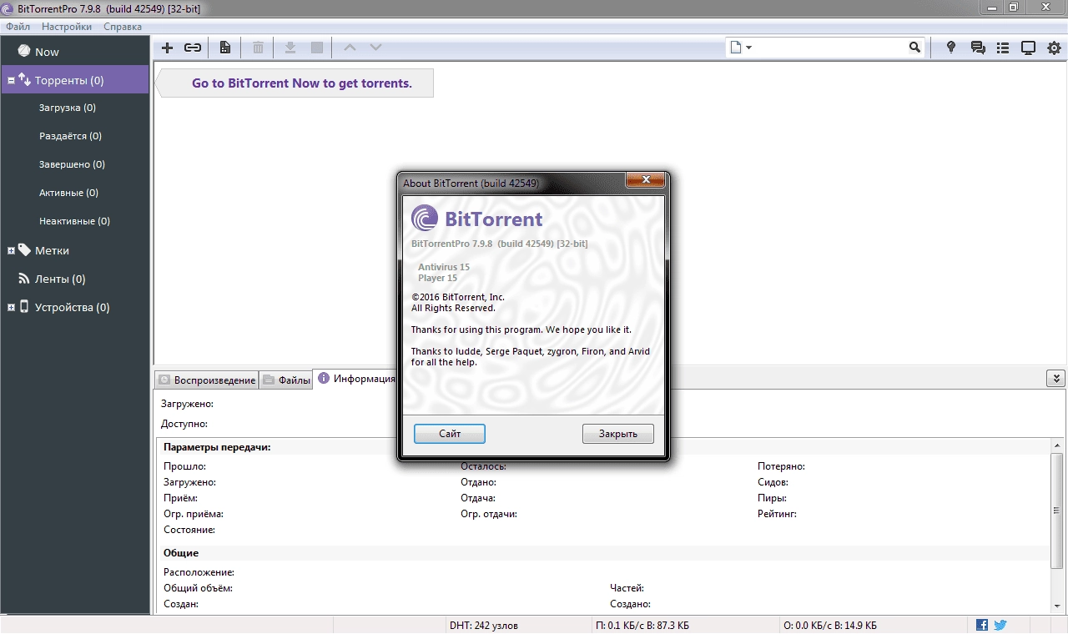The height and width of the screenshot is (634, 1068).
Task: Close the About BitTorrent dialog with X
Action: pyautogui.click(x=645, y=180)
